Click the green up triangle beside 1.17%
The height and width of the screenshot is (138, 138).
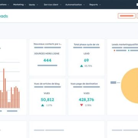[x=43, y=105]
